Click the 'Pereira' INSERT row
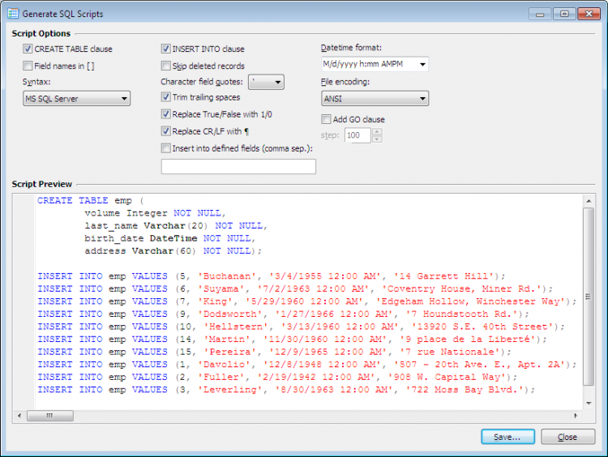 click(275, 352)
